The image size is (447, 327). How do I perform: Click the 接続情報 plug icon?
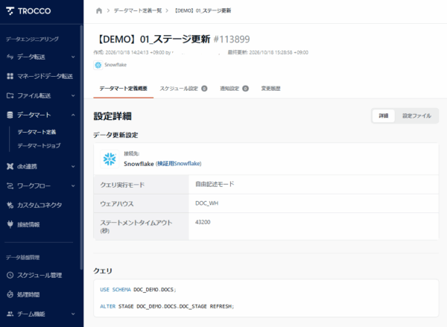pyautogui.click(x=10, y=224)
